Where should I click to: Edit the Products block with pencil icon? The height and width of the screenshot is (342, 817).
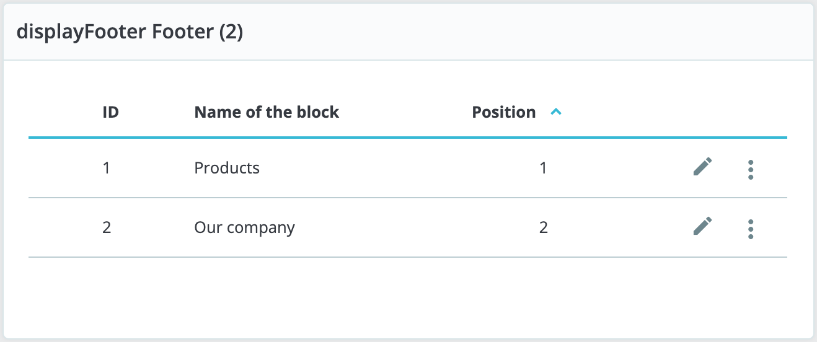702,167
